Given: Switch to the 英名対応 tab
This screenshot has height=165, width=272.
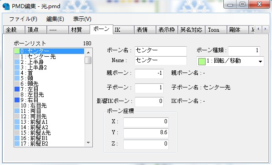Looking at the screenshot, I should coord(191,30).
